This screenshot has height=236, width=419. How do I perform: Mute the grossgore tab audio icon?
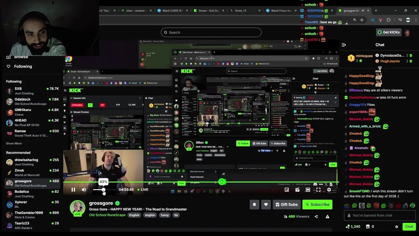[x=363, y=11]
